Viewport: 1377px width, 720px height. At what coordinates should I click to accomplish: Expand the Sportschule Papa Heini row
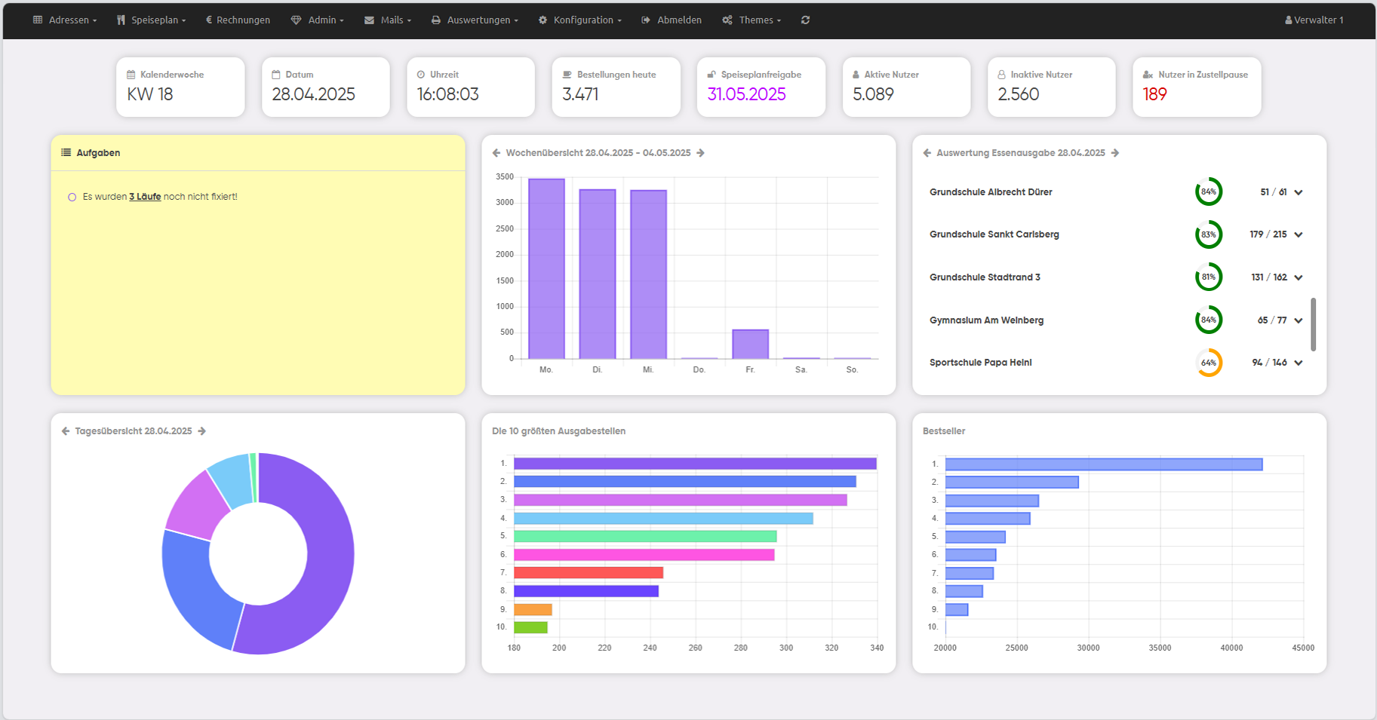pyautogui.click(x=1299, y=363)
